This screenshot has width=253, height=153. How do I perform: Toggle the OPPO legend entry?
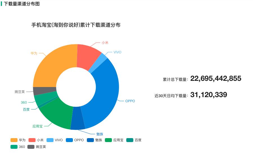75,140
